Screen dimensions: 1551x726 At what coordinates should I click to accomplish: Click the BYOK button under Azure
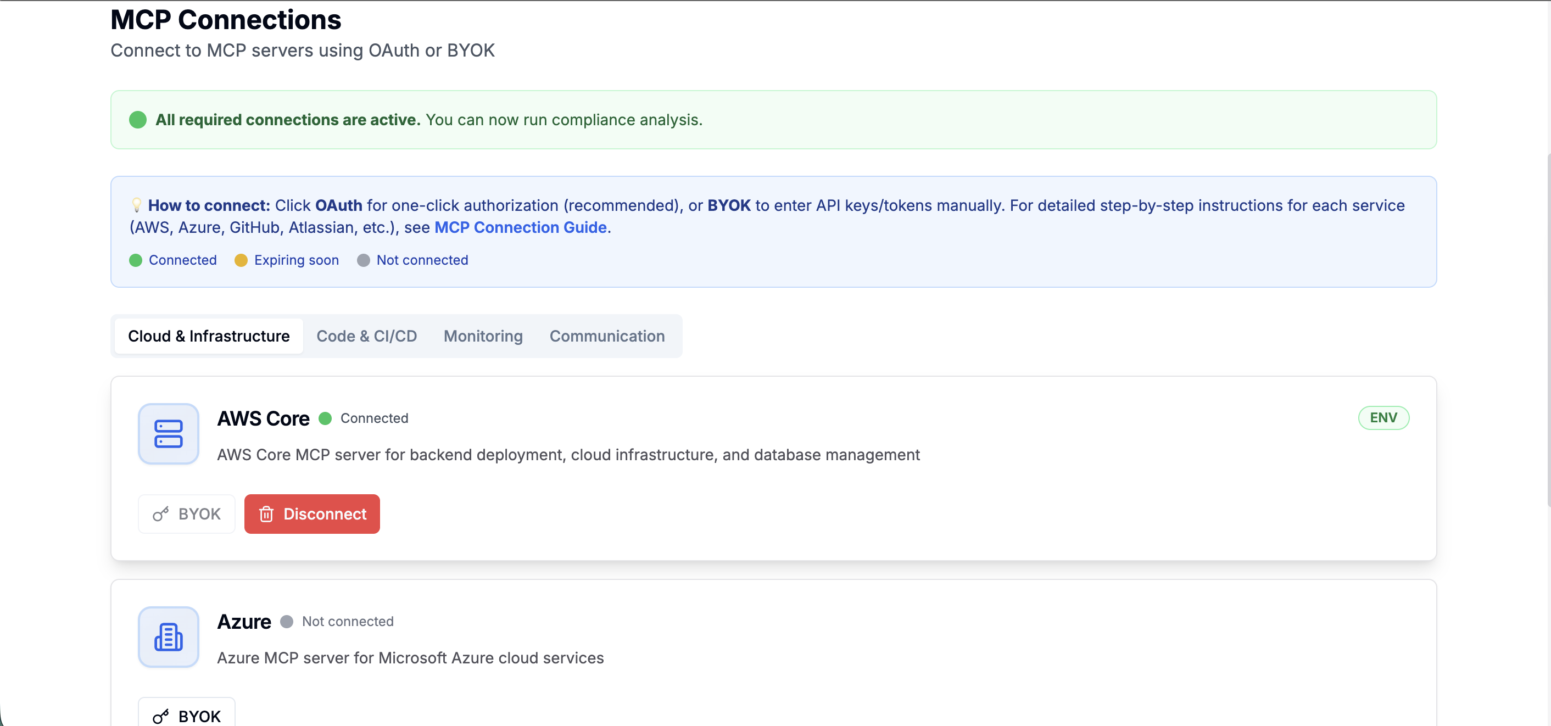187,715
